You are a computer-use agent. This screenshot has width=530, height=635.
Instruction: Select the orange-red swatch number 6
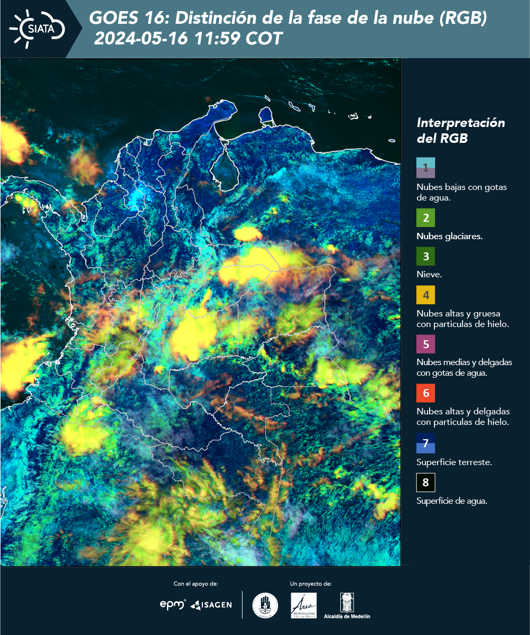tap(425, 393)
